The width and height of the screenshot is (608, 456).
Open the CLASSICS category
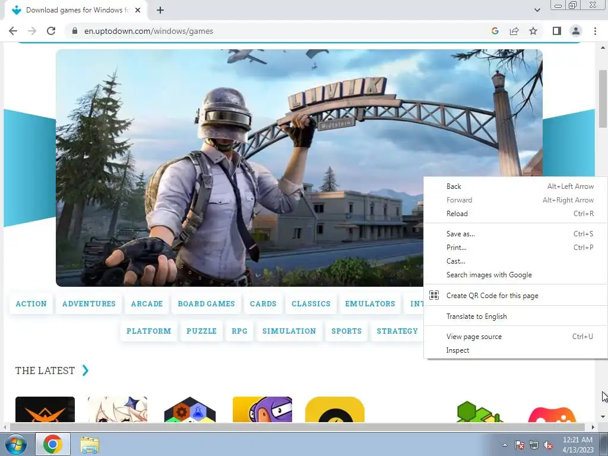(311, 303)
